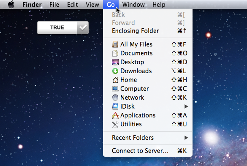Go to the Utilities folder
This screenshot has width=247, height=166.
148,124
